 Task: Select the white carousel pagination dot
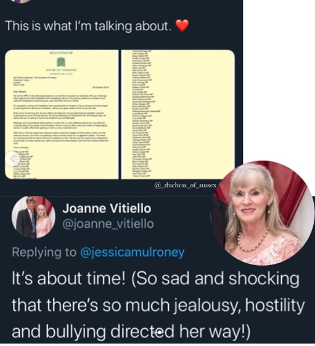tap(160, 332)
